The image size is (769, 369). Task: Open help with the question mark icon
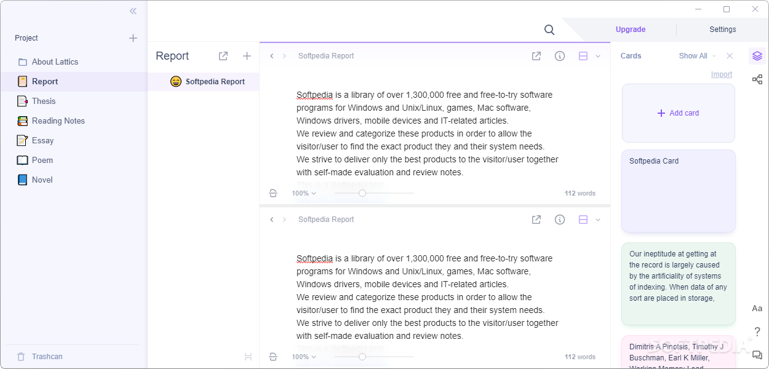tap(757, 332)
